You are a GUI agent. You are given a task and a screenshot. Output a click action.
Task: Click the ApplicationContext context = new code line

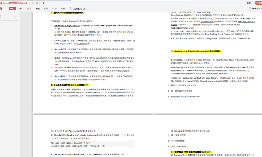[70, 143]
